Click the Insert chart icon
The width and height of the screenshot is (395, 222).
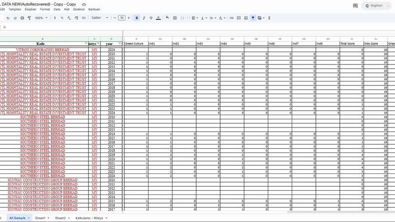pos(246,18)
